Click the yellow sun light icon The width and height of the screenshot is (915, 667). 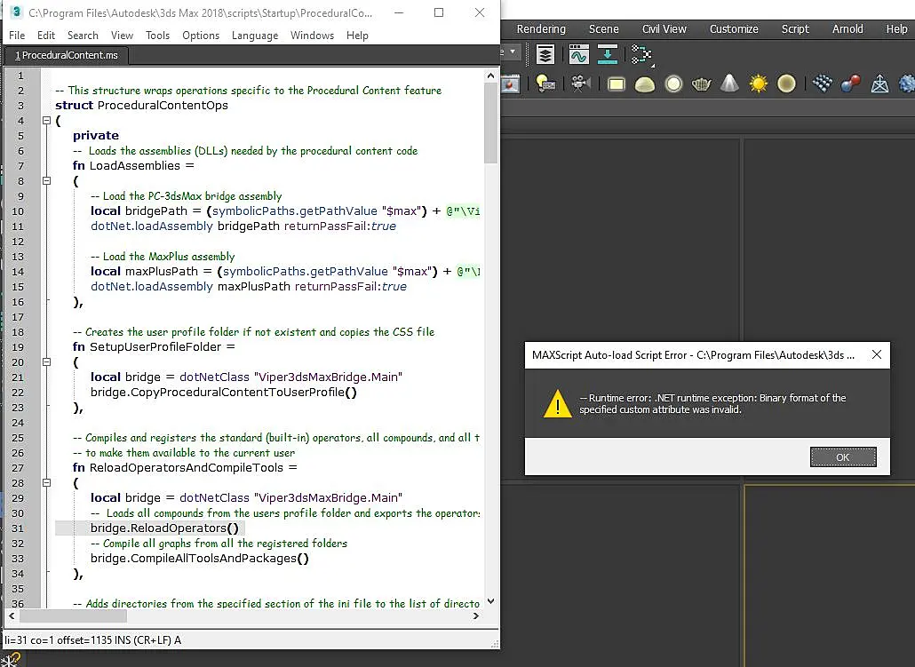(759, 84)
